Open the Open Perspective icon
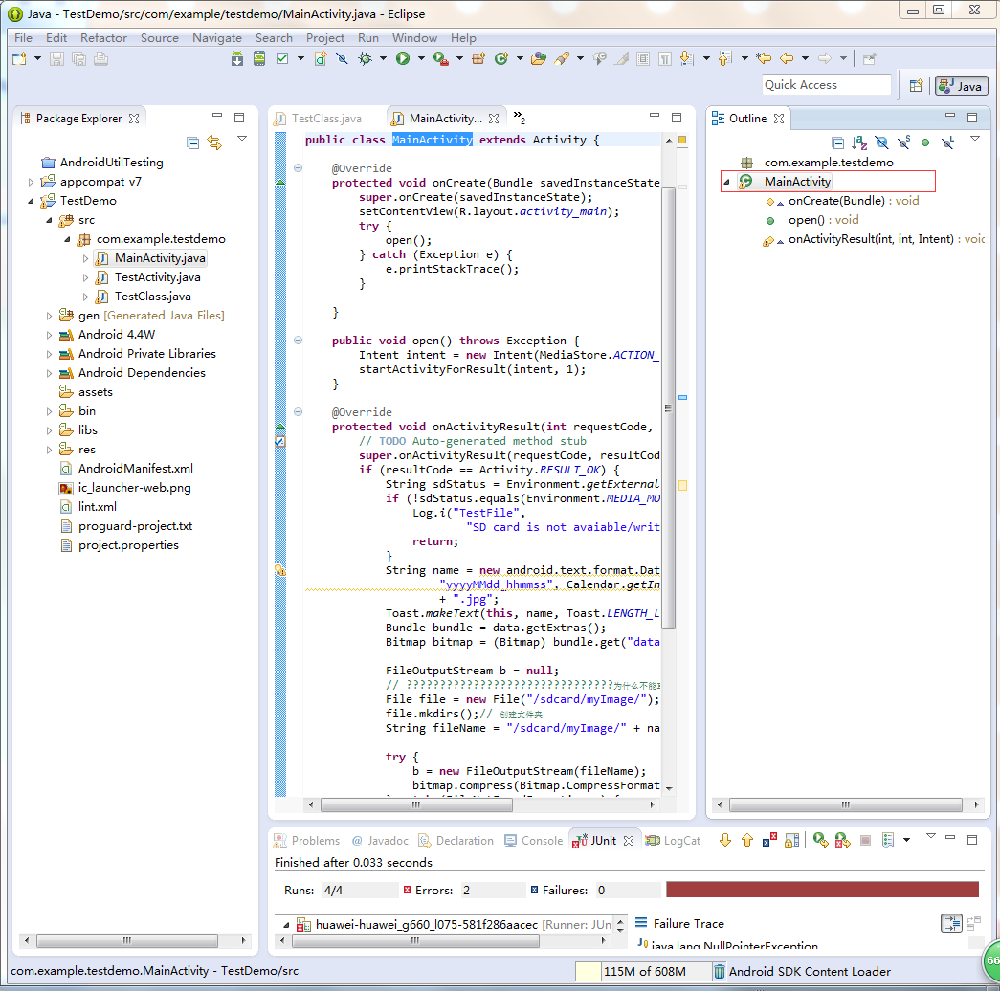The height and width of the screenshot is (991, 1000). click(x=916, y=85)
